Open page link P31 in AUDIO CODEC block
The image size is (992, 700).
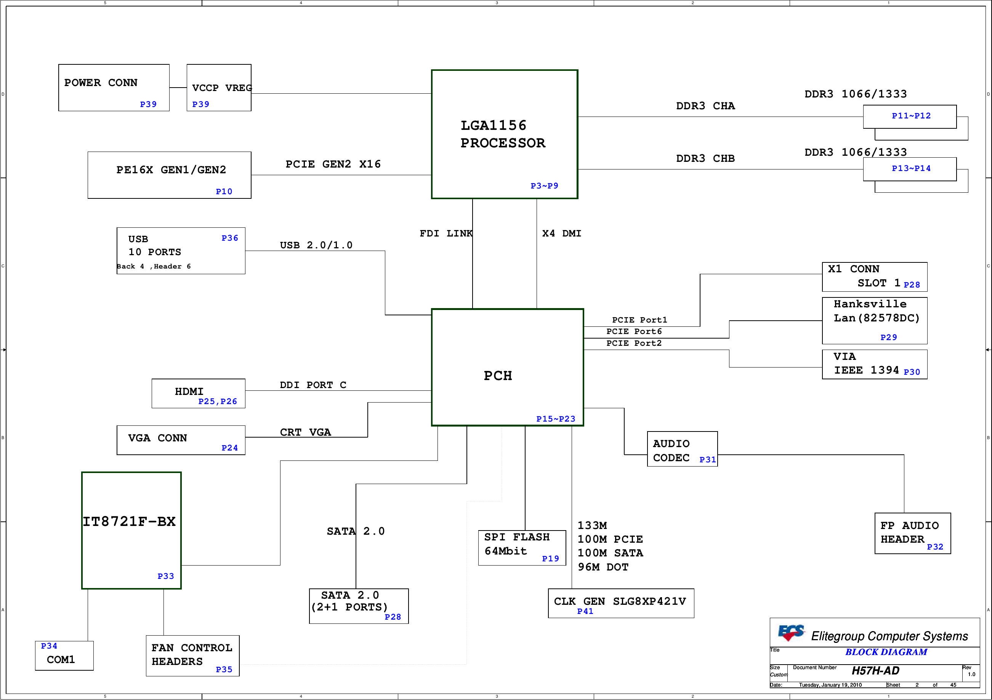[708, 459]
